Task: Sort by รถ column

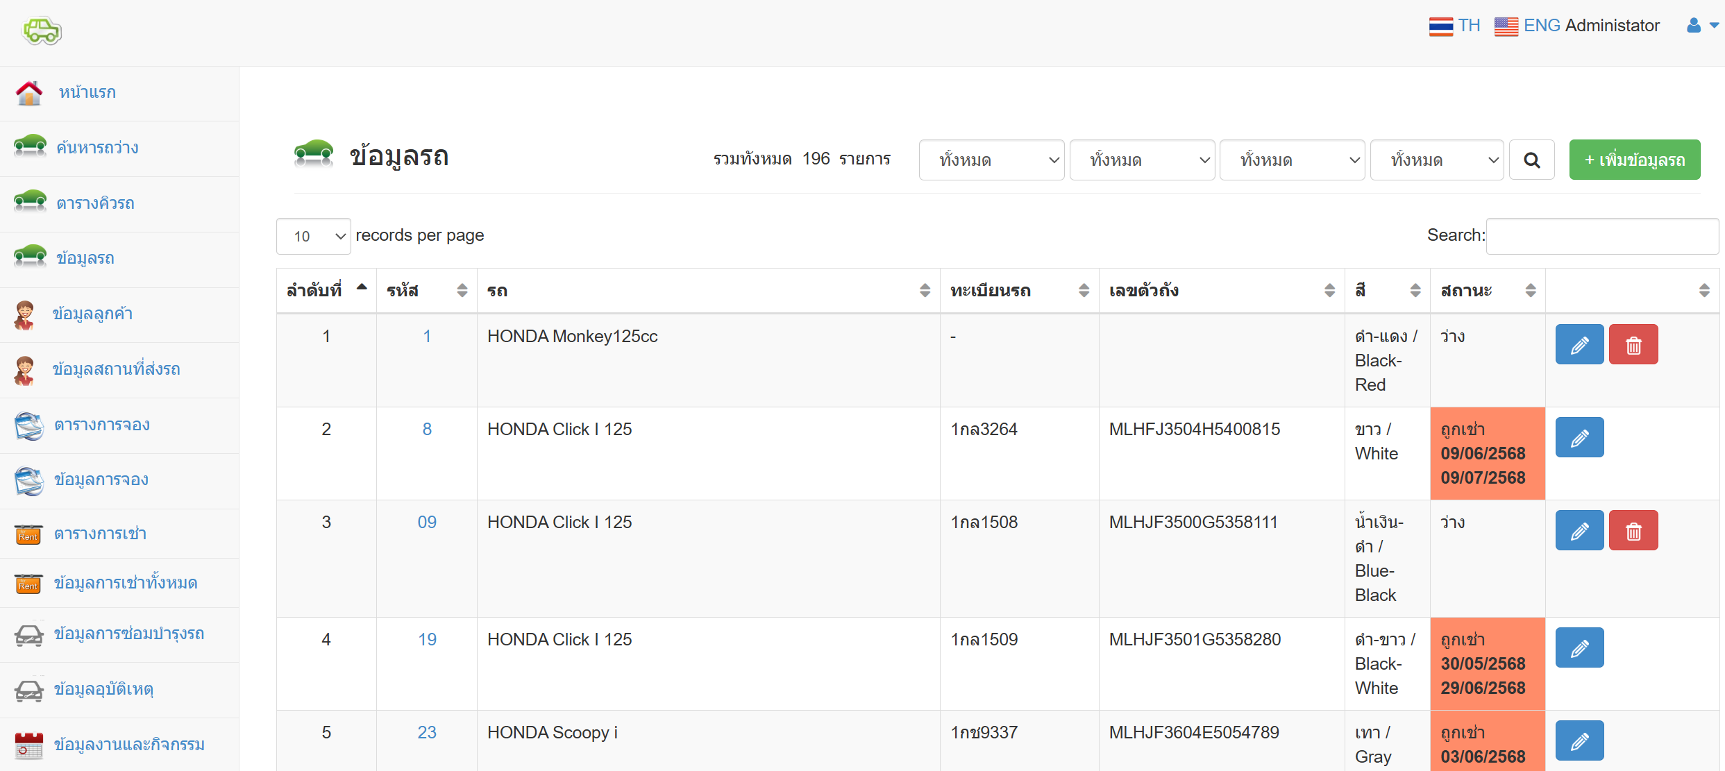Action: 709,291
